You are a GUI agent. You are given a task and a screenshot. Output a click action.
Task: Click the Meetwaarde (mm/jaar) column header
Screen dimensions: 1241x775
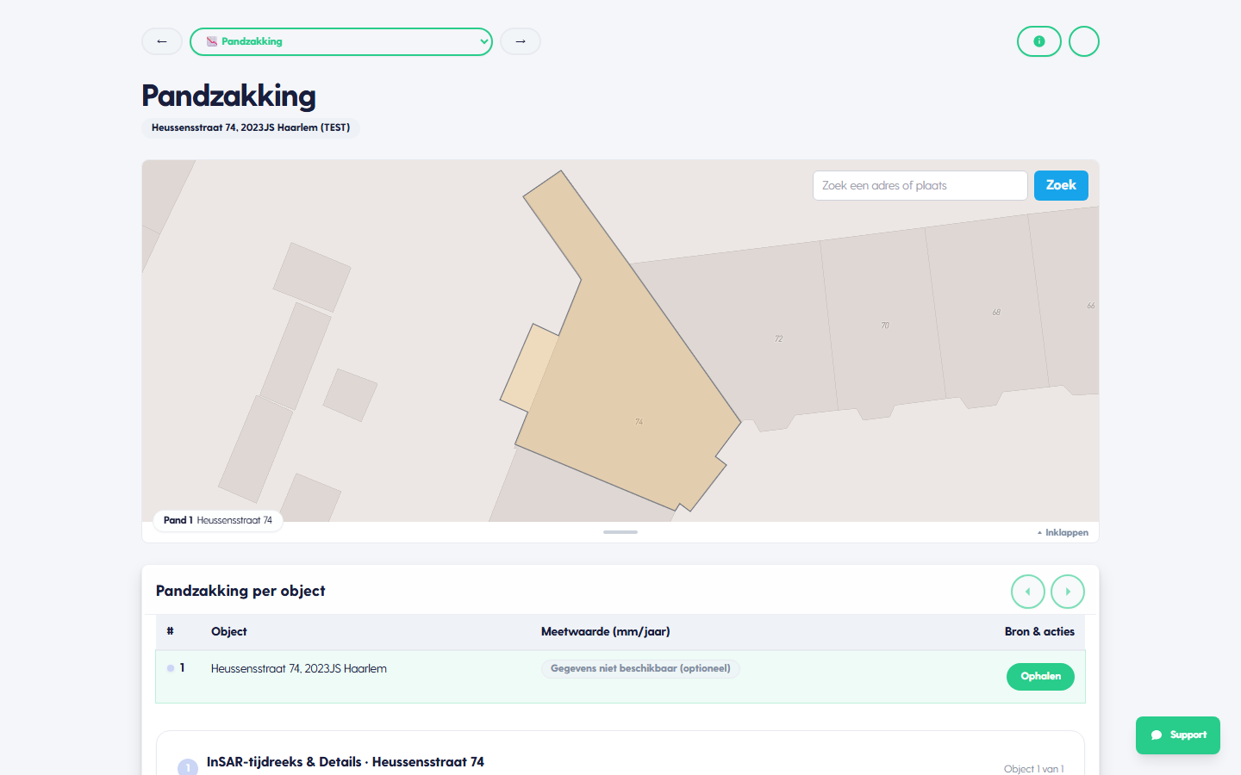tap(606, 631)
